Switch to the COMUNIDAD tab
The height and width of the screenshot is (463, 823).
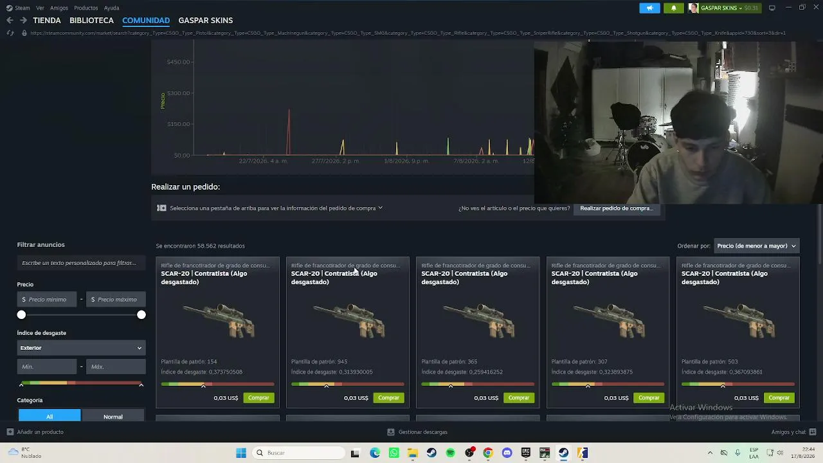(146, 21)
